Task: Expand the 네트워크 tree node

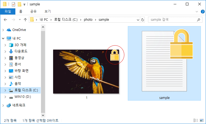Action: point(3,105)
